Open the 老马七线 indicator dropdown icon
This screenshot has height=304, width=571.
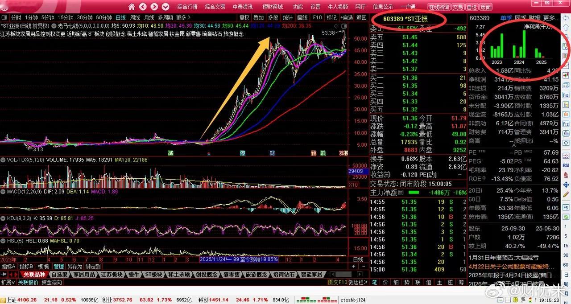54,26
